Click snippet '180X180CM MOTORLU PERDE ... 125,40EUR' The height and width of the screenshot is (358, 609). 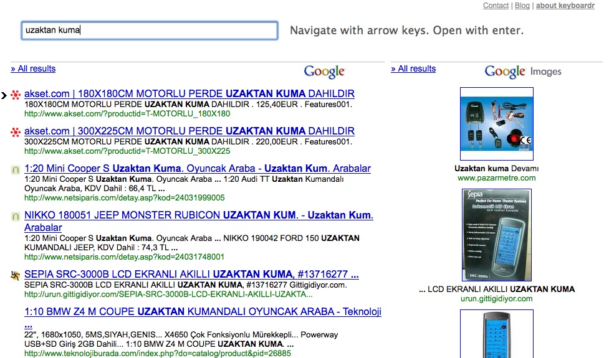coord(188,105)
